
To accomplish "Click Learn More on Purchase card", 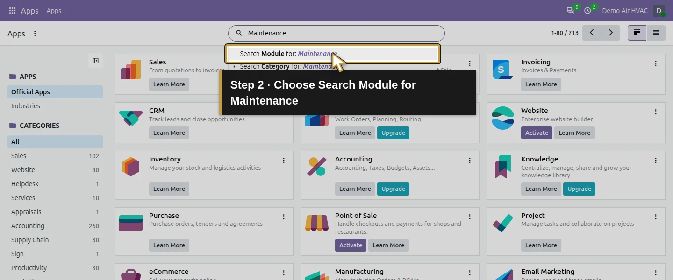I will point(169,245).
